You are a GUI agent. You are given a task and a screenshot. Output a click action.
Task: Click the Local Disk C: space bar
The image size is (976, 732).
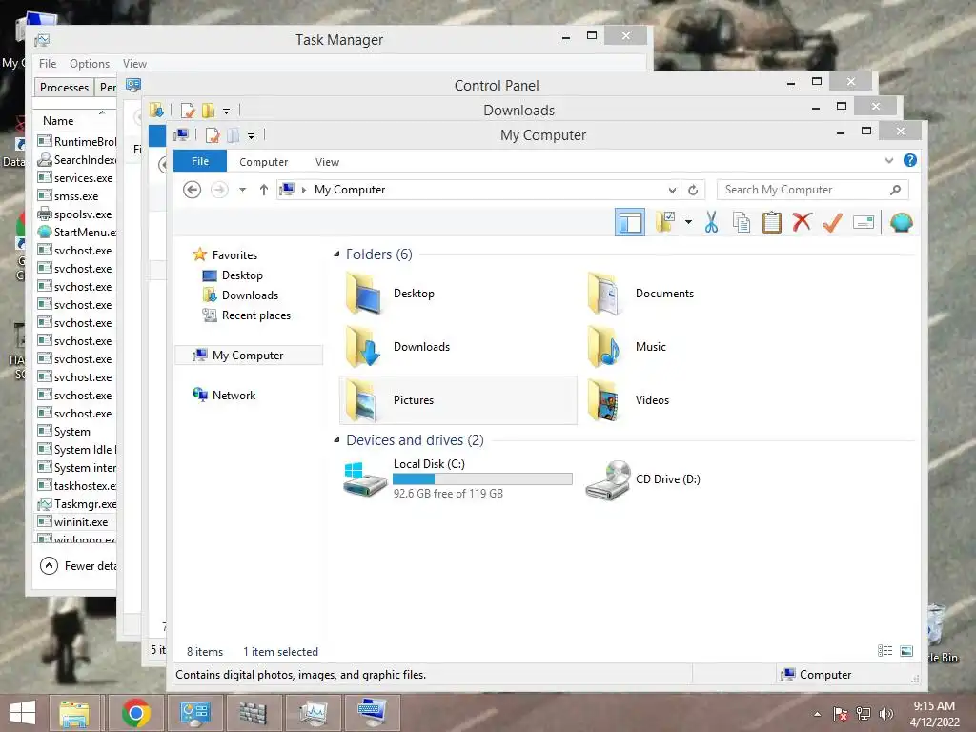[x=482, y=478]
